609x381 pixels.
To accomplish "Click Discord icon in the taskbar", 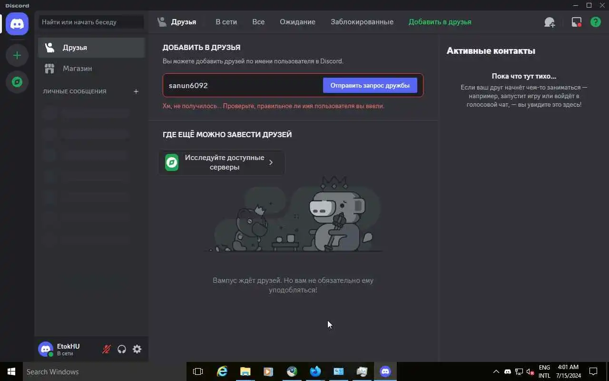I will [x=385, y=371].
